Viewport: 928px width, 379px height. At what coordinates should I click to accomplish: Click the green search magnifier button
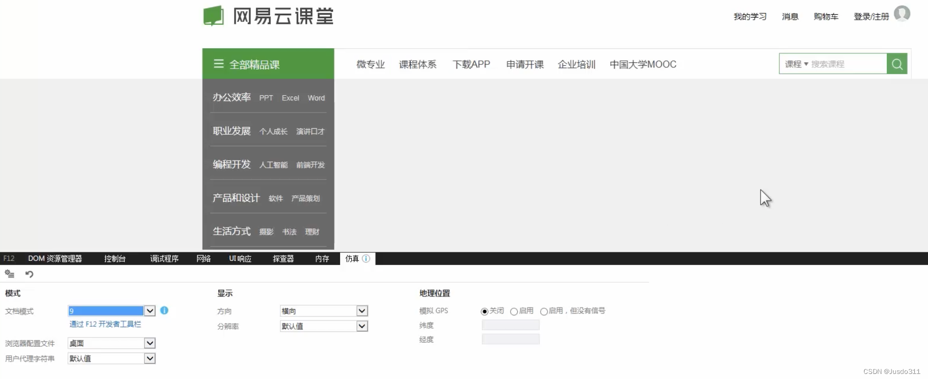click(x=897, y=64)
